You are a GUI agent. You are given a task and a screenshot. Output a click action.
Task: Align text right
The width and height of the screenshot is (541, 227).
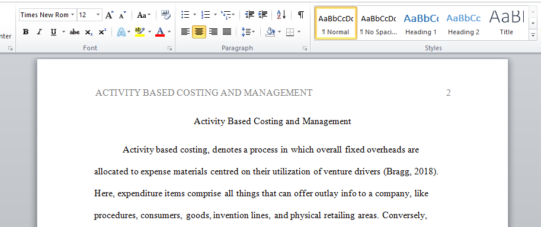[x=213, y=32]
